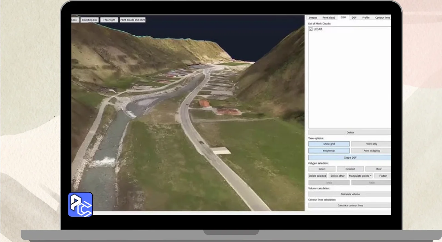
Task: Uncheck the LIDAR mesh cloud checkbox
Action: [x=311, y=29]
